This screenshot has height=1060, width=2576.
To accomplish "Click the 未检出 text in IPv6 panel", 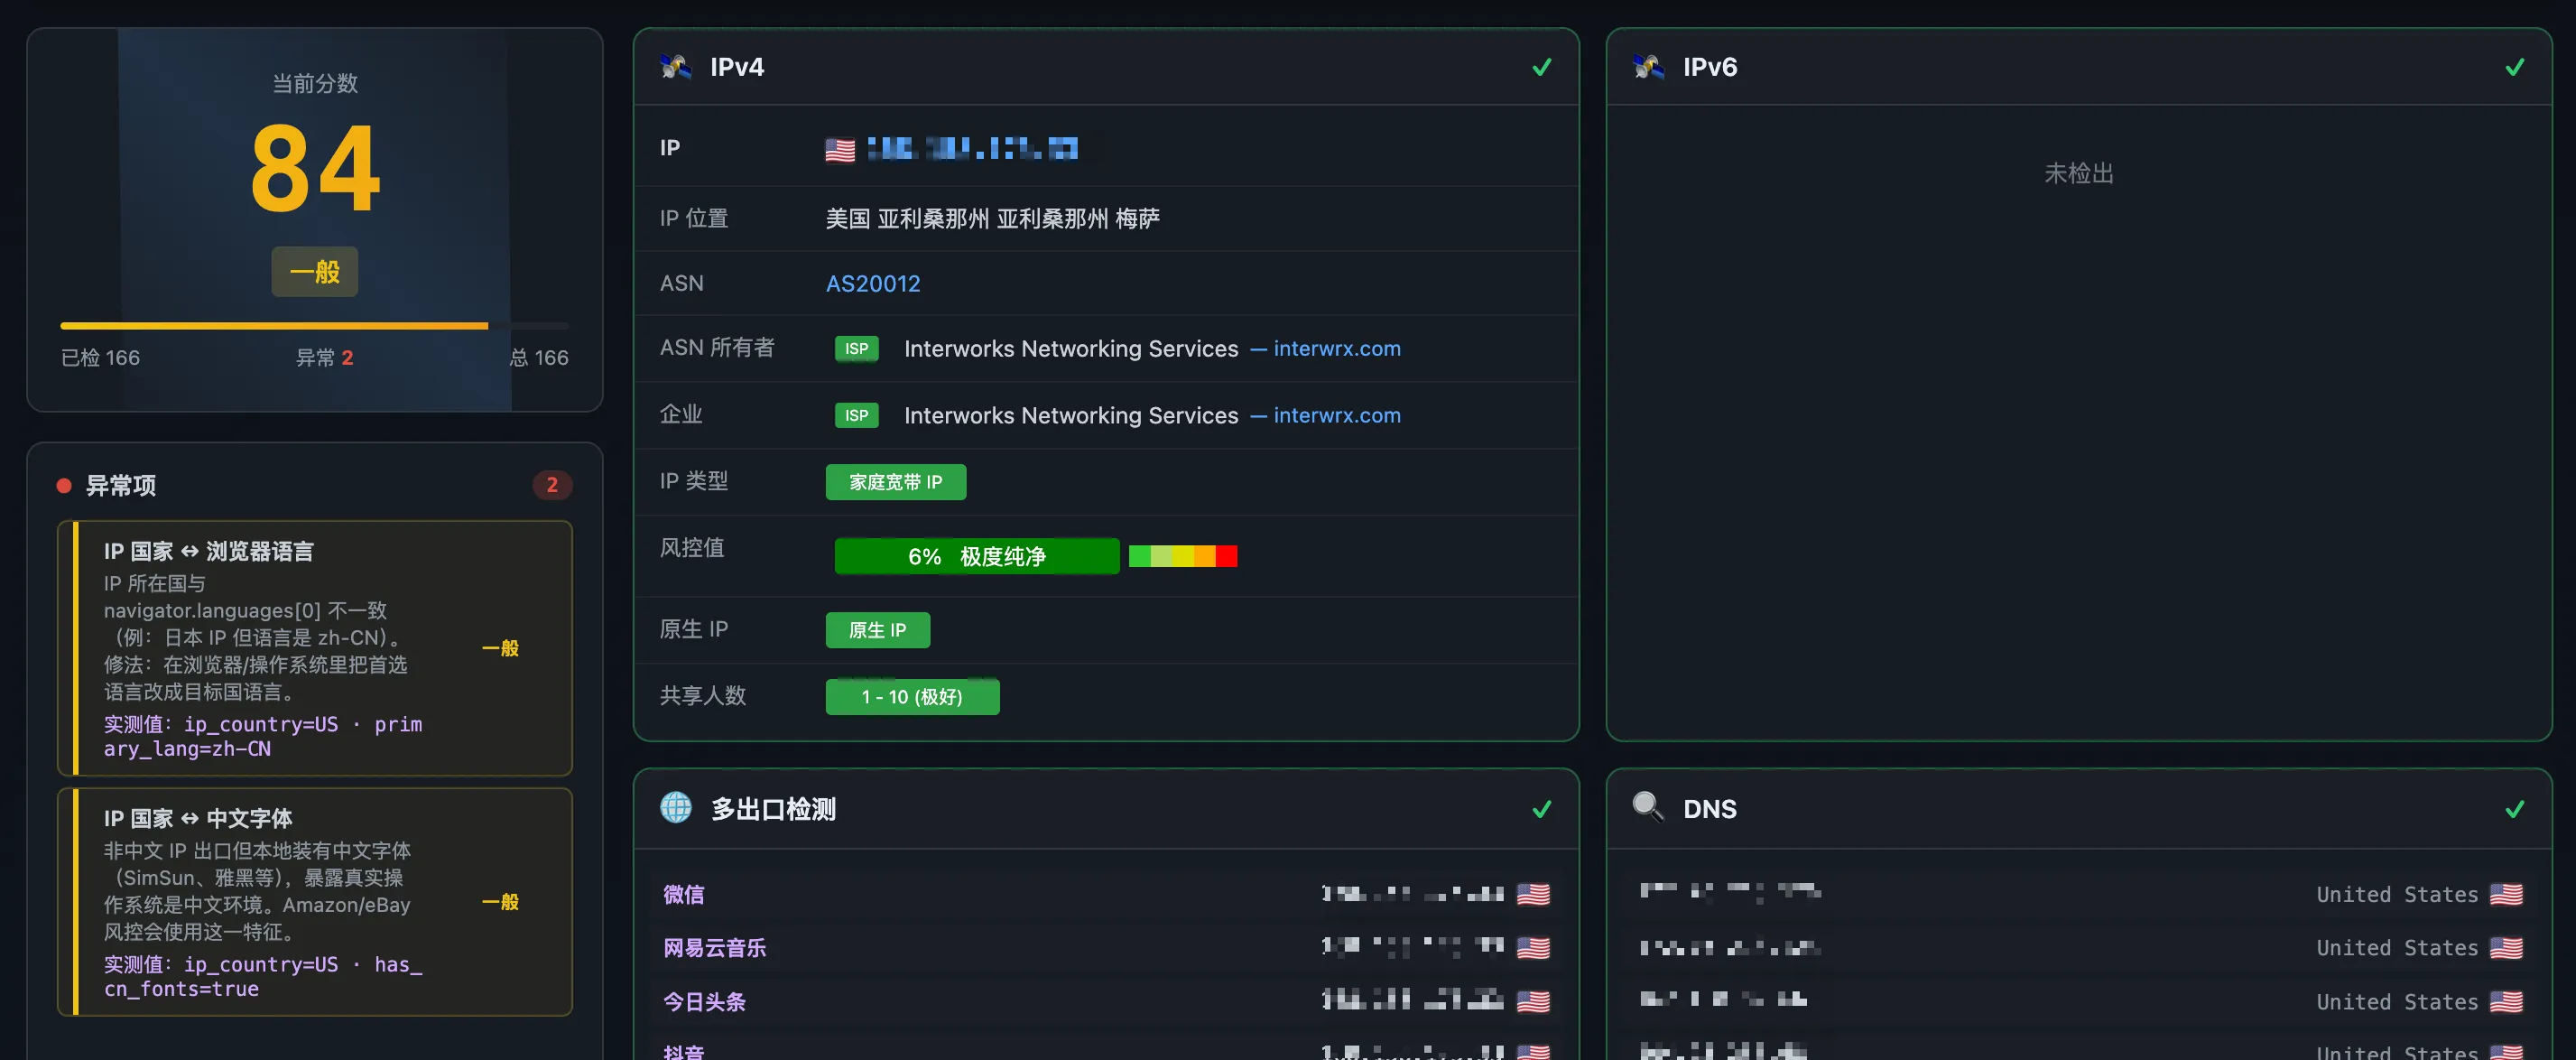I will pyautogui.click(x=2079, y=174).
